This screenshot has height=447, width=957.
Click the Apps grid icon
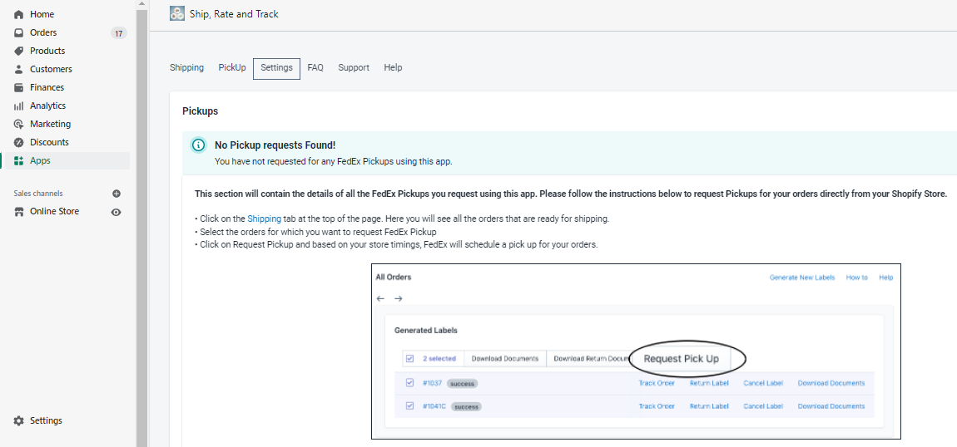tap(18, 161)
